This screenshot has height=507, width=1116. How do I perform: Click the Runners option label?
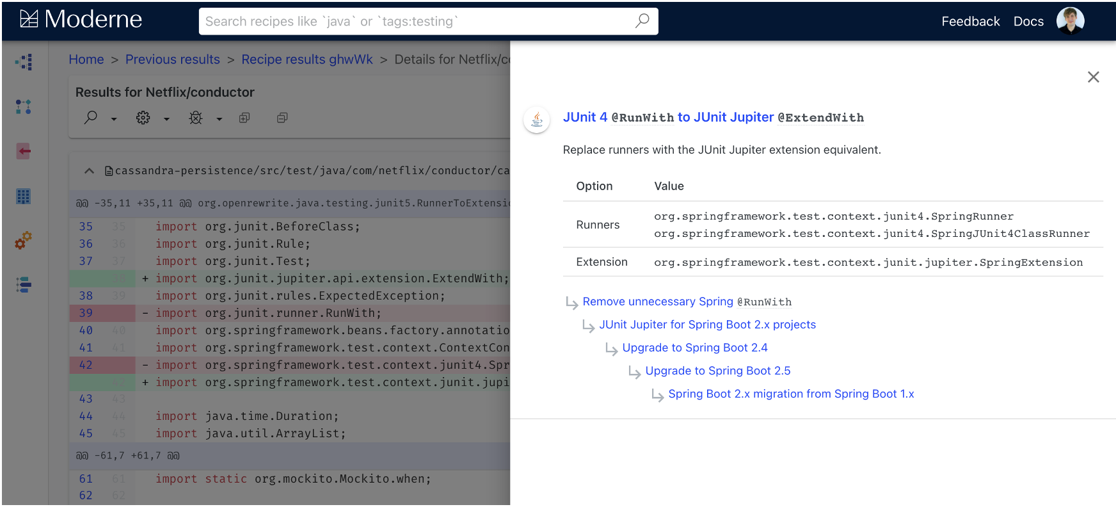[598, 225]
